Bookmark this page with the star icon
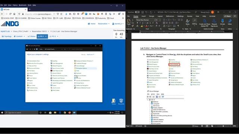Viewport: 239px width, 134px height. click(x=61, y=14)
